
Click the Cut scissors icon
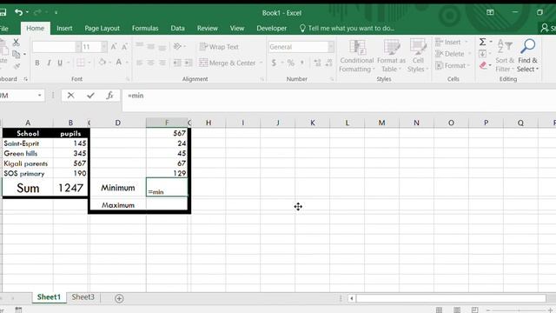(x=16, y=43)
